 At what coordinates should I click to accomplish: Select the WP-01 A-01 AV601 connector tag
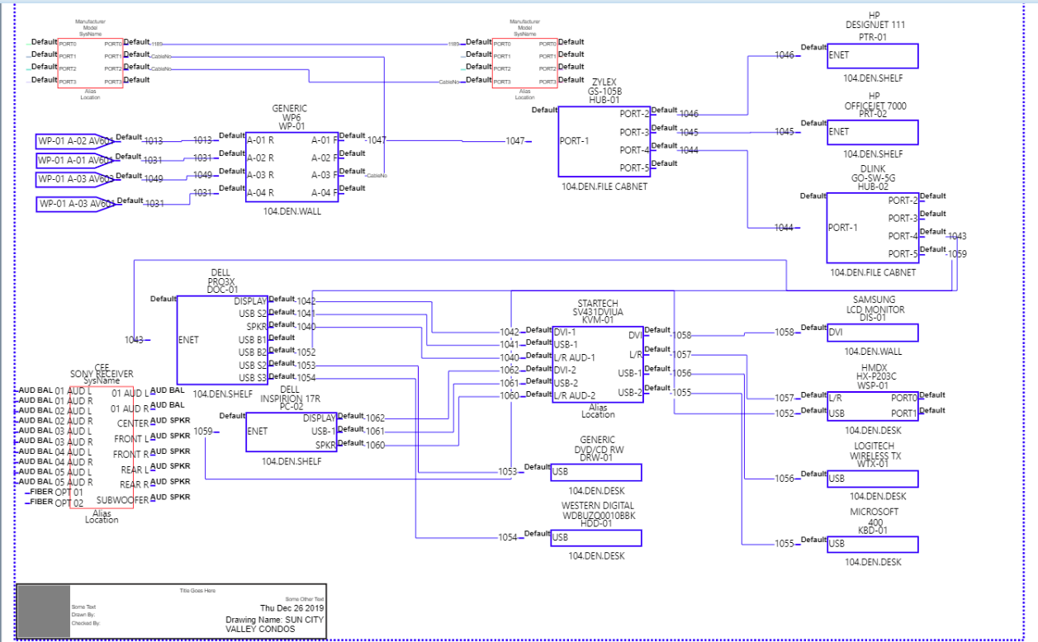click(x=76, y=160)
